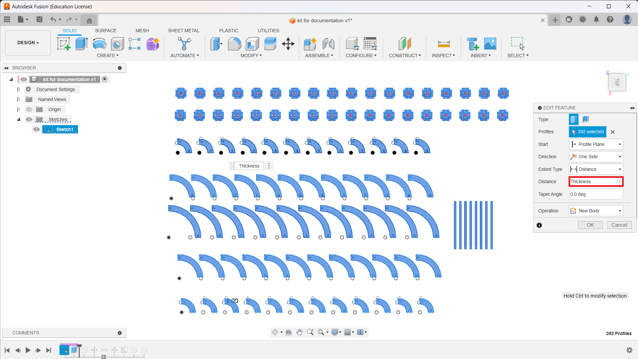The width and height of the screenshot is (638, 359).
Task: Click the Fillet tool icon
Action: 234,44
